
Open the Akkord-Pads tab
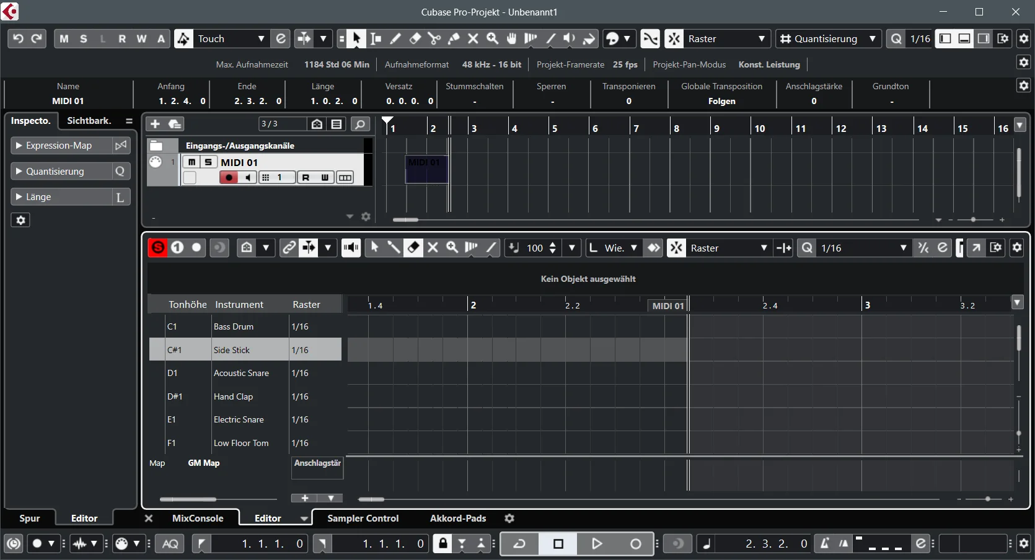click(458, 518)
